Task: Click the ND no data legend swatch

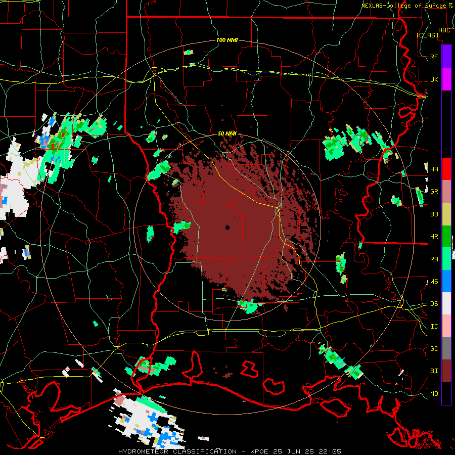Action: pyautogui.click(x=446, y=393)
